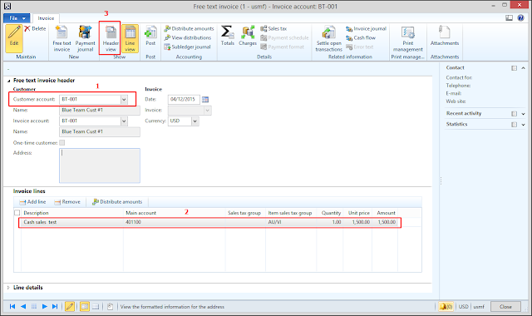The image size is (532, 316).
Task: Tick the One-time customer checkbox
Action: [62, 142]
